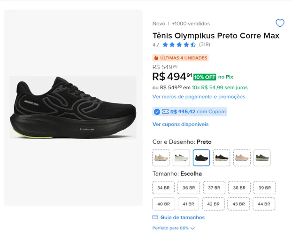This screenshot has height=235, width=292.
Task: Click the star rating icons
Action: tap(179, 45)
